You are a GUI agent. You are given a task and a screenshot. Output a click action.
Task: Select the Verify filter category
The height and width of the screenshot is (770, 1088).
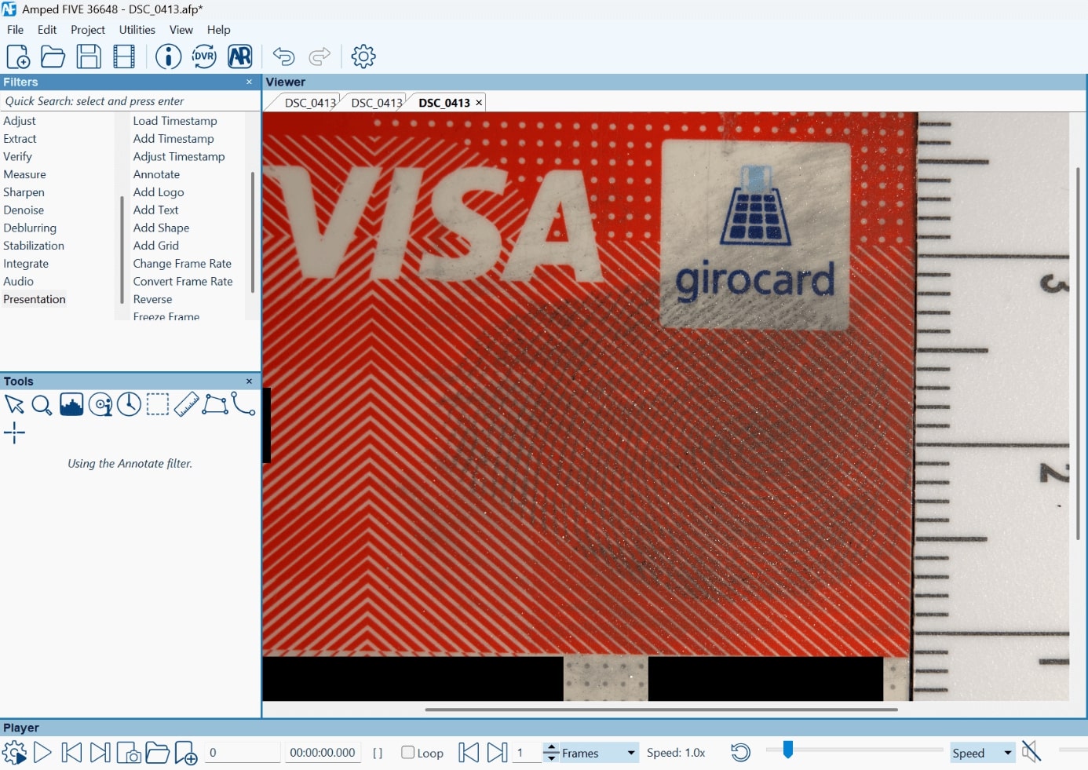(17, 156)
